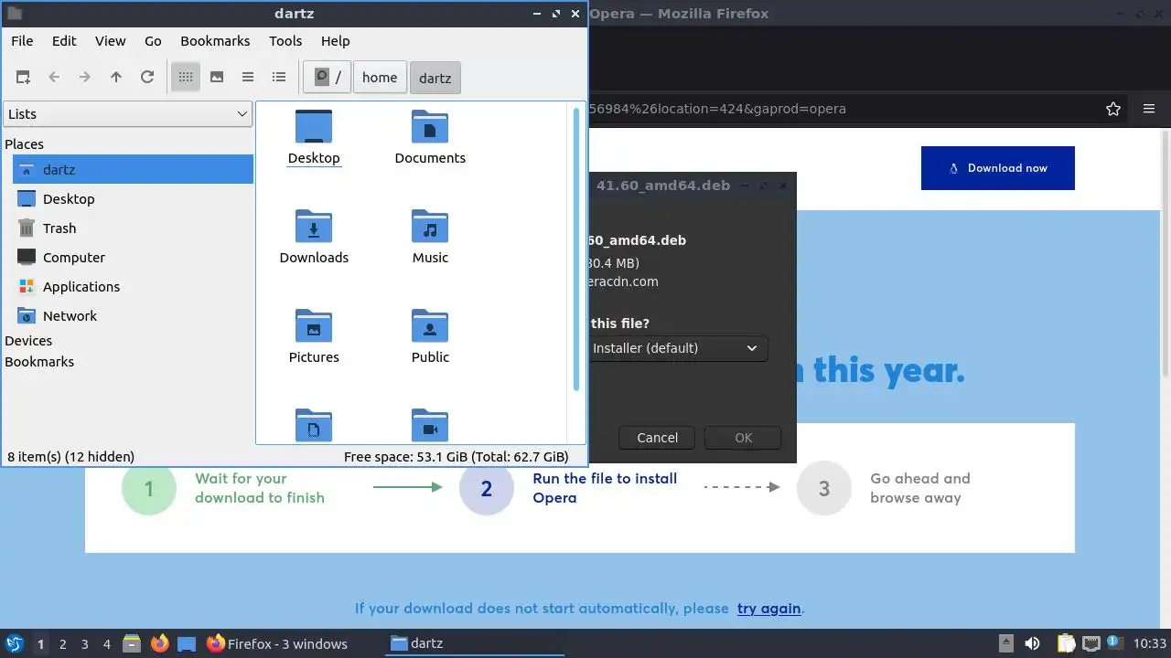This screenshot has width=1171, height=658.
Task: Open the Help menu
Action: (336, 41)
